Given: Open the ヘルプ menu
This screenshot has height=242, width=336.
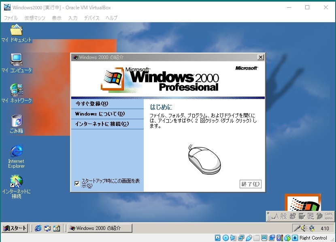Looking at the screenshot, I should click(x=111, y=18).
